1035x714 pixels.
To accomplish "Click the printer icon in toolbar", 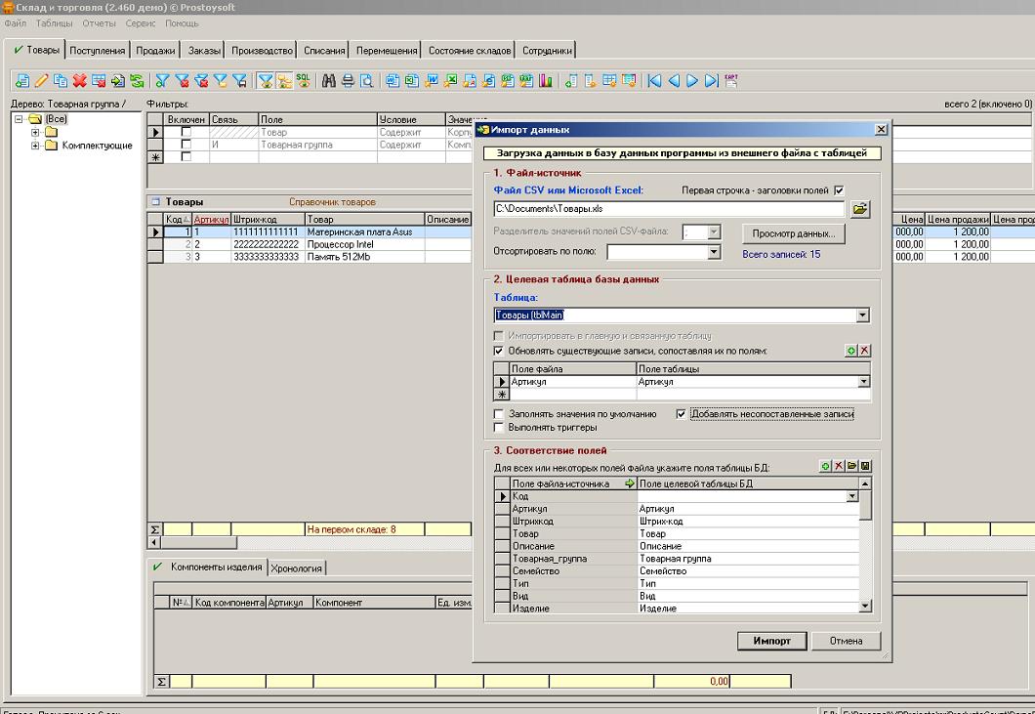I will coord(348,81).
